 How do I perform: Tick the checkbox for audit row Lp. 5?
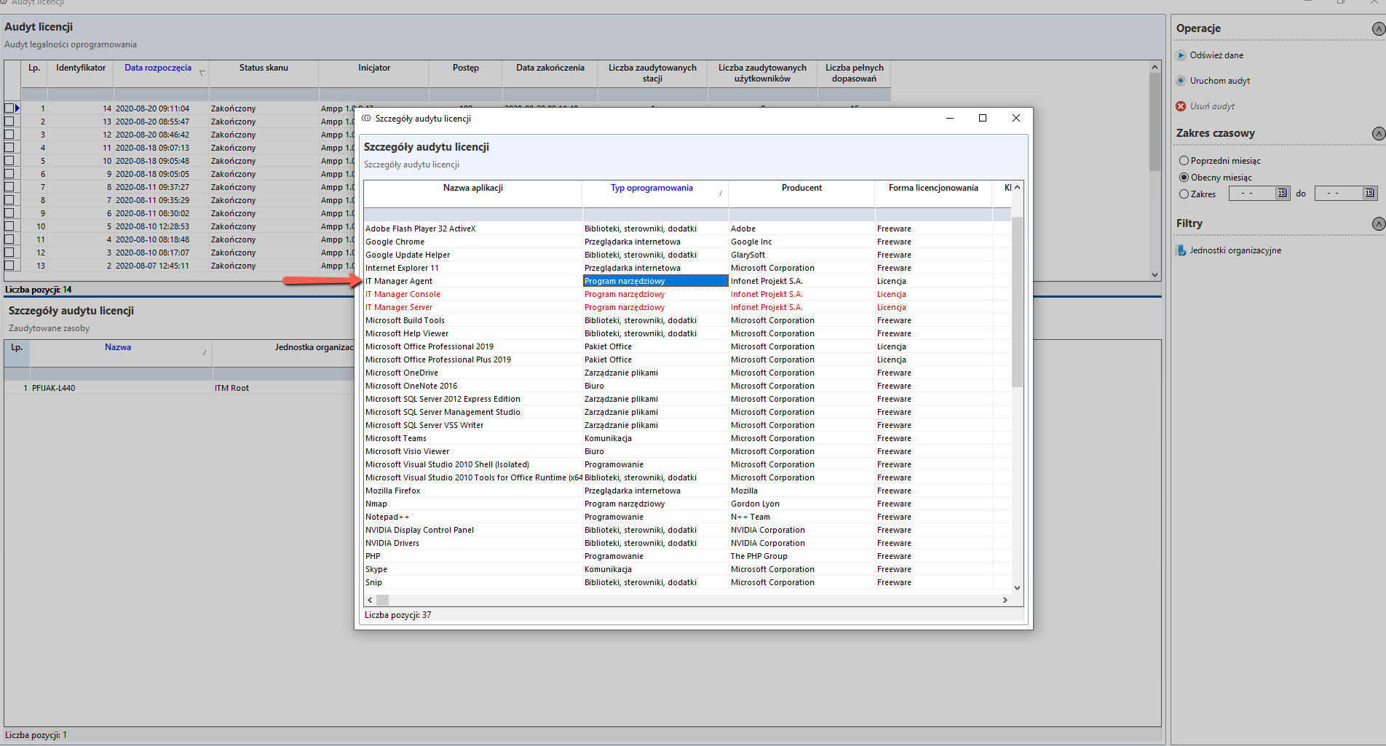9,161
